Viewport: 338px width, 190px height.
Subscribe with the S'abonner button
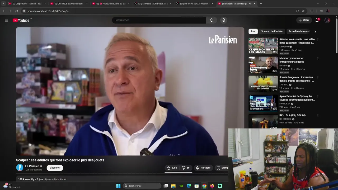click(55, 168)
